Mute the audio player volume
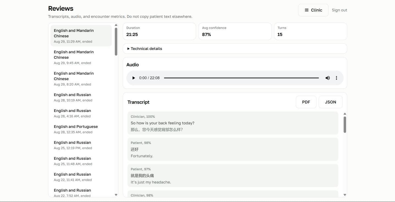 [x=328, y=78]
